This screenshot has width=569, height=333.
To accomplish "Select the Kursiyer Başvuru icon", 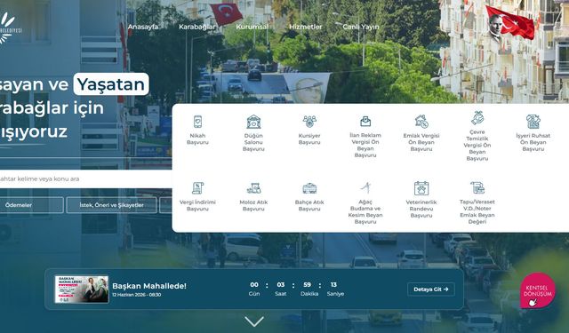I will [309, 122].
